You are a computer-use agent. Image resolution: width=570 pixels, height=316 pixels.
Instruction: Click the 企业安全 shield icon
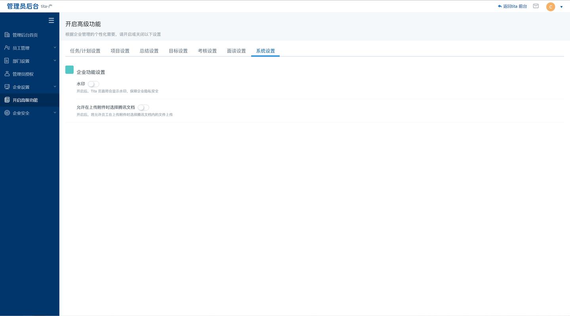click(x=7, y=113)
